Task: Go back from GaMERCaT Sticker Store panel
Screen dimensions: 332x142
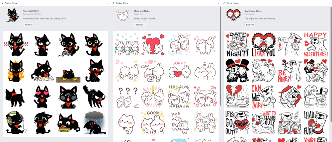Action: click(x=3, y=3)
